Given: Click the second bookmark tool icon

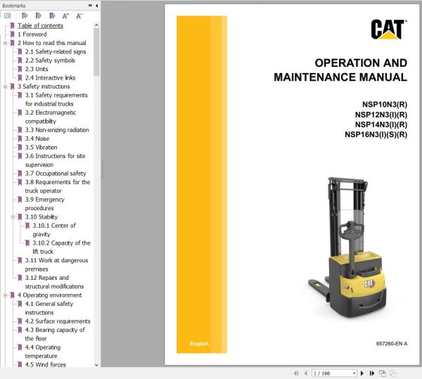Looking at the screenshot, I should [38, 16].
